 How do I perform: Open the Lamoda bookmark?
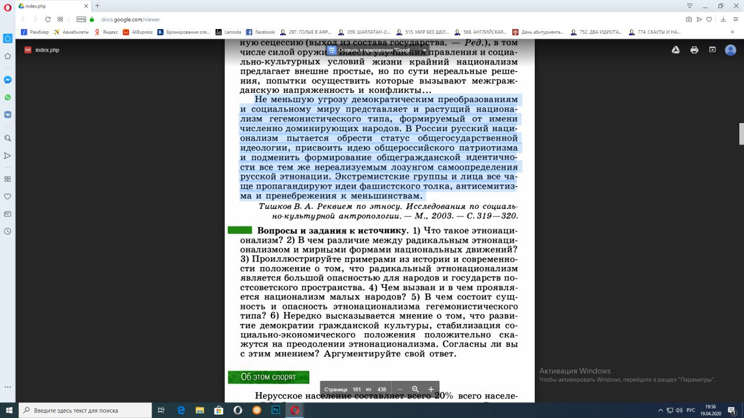(228, 32)
